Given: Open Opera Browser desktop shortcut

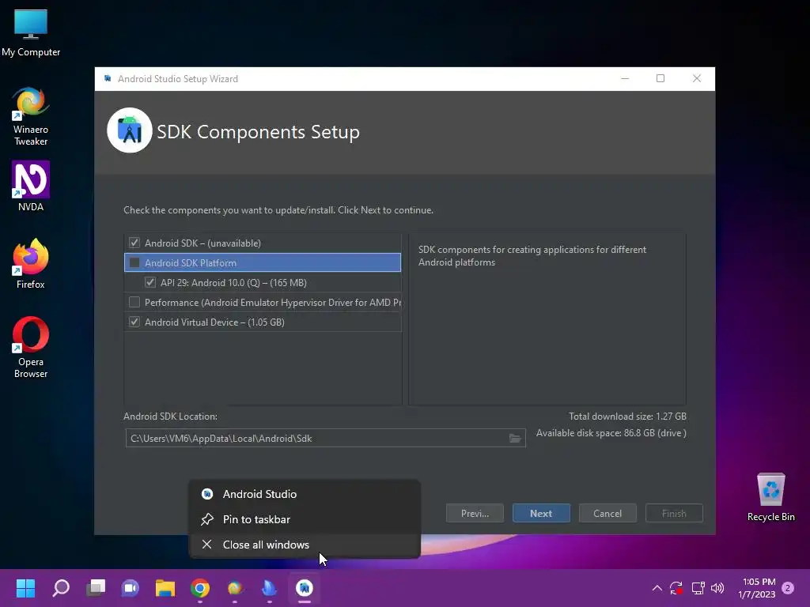Looking at the screenshot, I should pyautogui.click(x=31, y=348).
